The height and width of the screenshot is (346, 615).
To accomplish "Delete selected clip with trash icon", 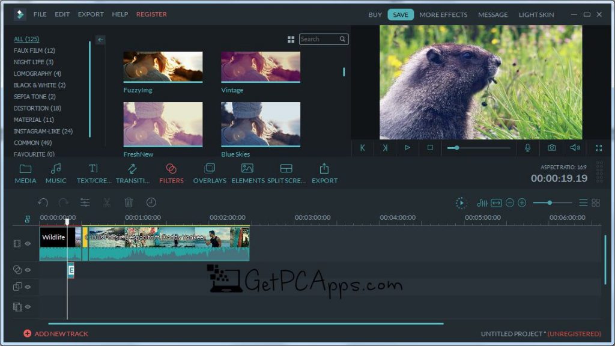I will pyautogui.click(x=129, y=203).
